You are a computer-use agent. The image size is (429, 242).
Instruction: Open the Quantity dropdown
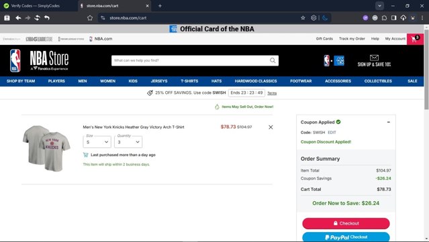[x=128, y=141]
